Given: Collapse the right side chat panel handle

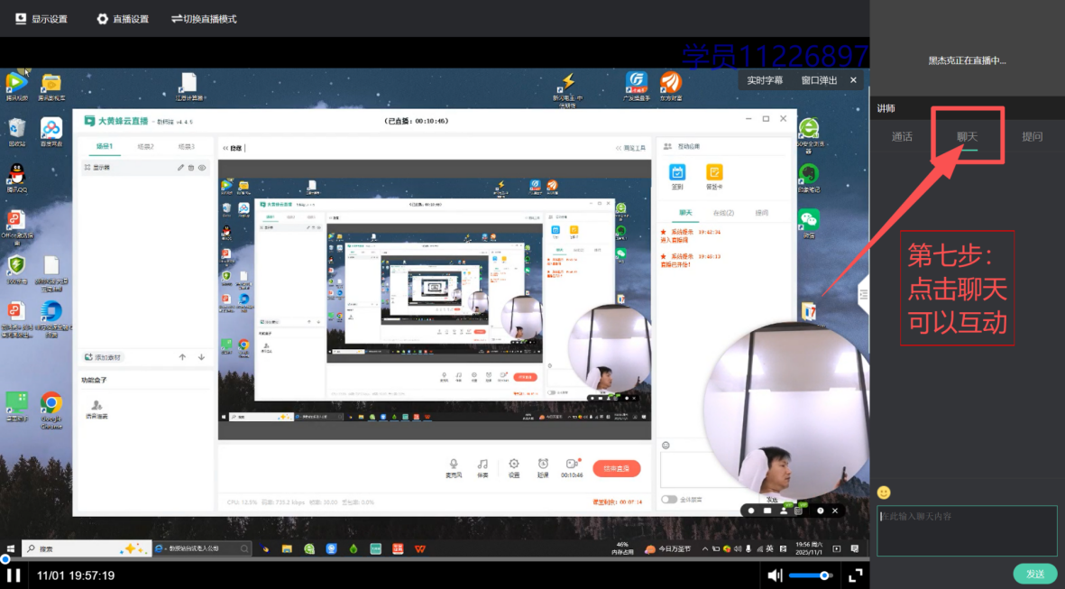Looking at the screenshot, I should click(x=863, y=294).
